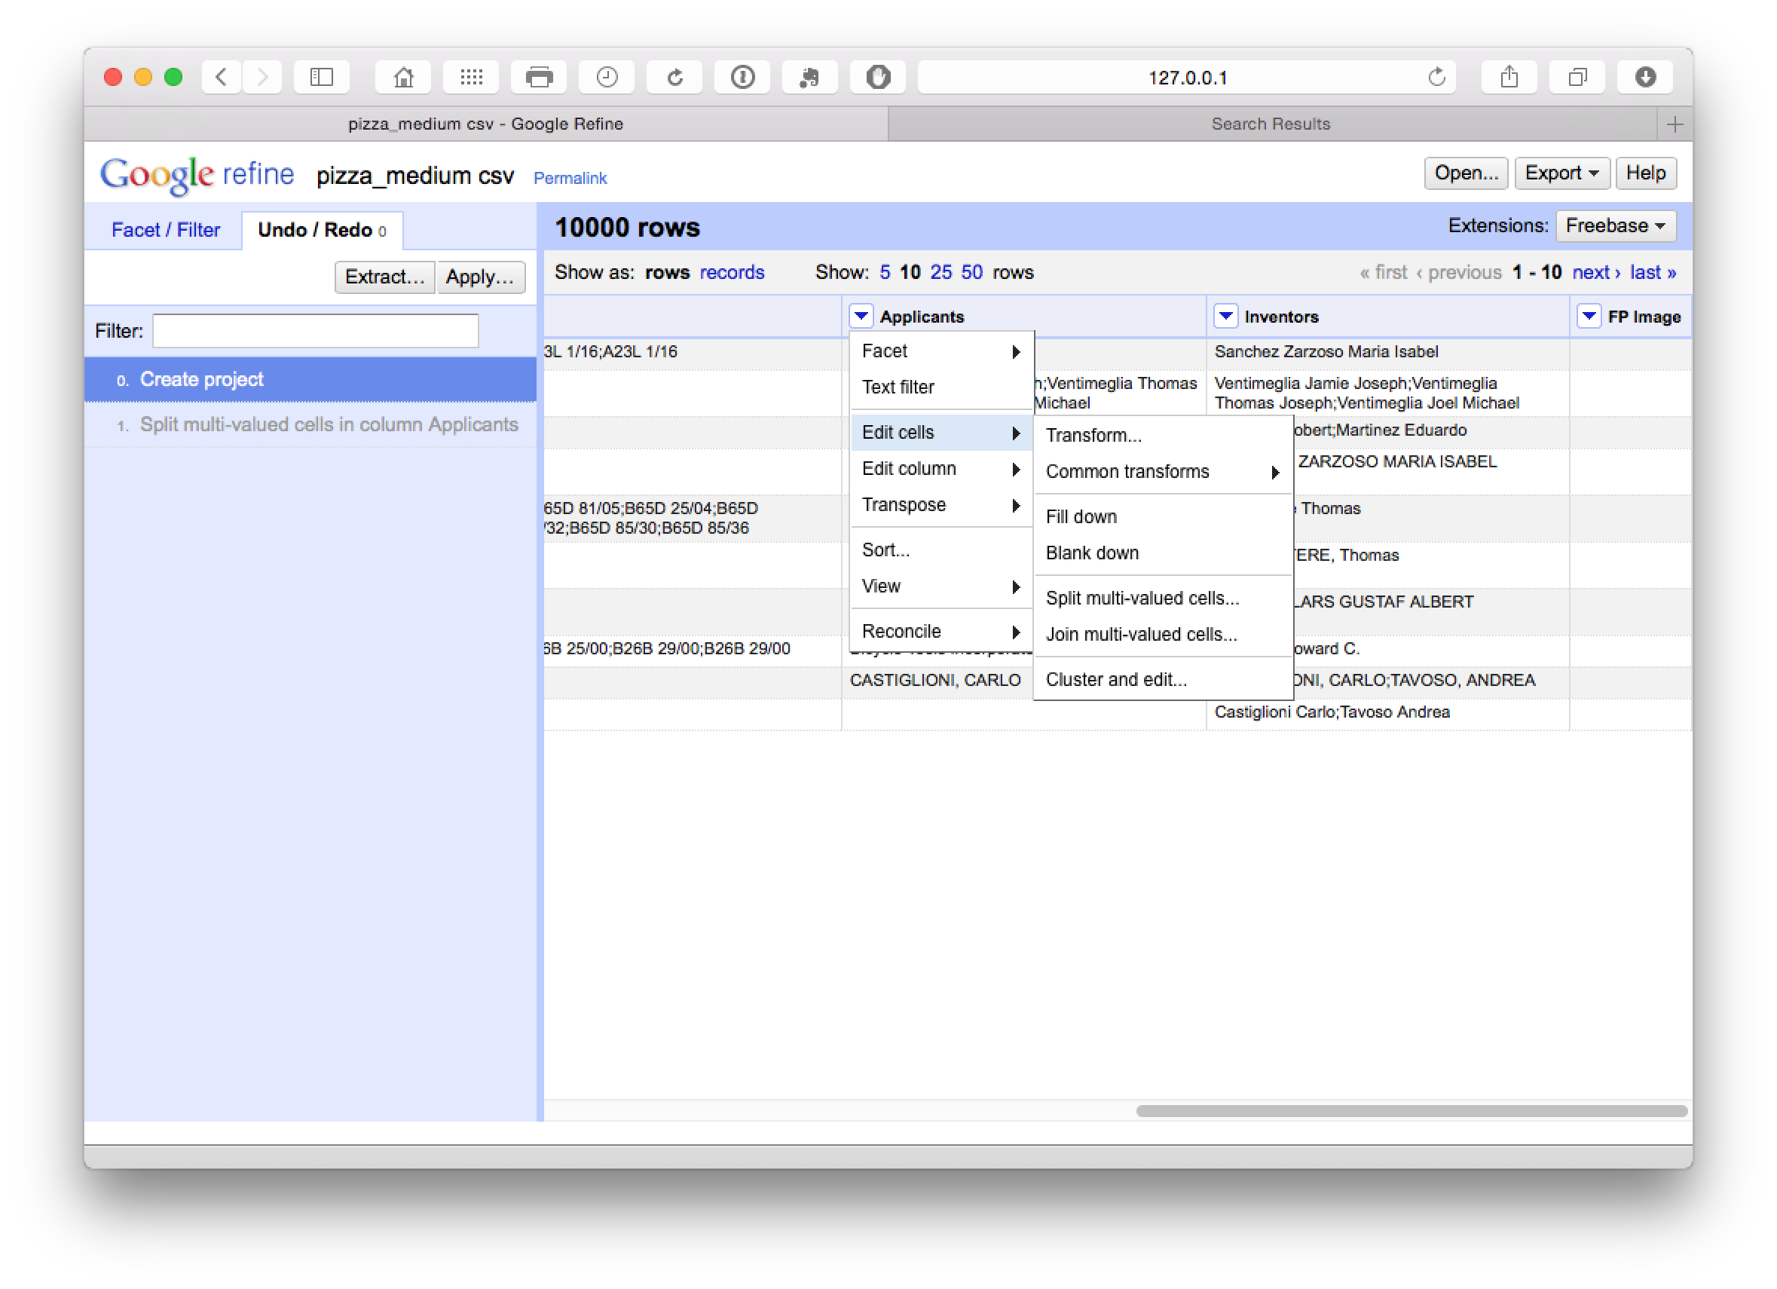Show 50 rows per page
The image size is (1777, 1289).
pos(971,272)
